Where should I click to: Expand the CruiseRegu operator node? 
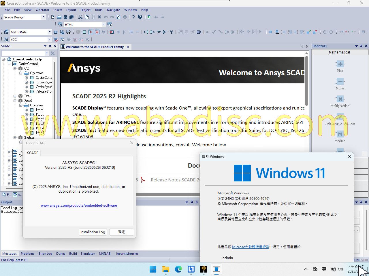click(27, 82)
